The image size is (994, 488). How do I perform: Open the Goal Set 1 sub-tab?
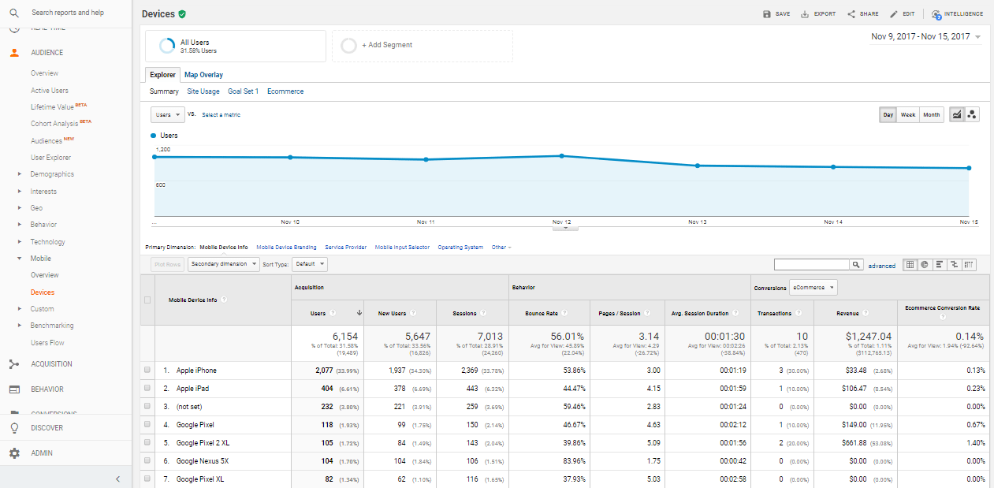tap(244, 91)
